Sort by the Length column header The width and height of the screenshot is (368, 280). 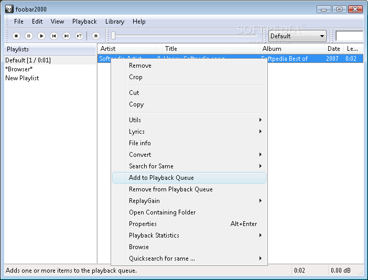tap(353, 49)
